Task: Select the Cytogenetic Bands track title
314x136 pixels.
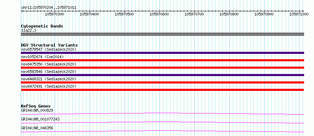Action: [x=42, y=26]
